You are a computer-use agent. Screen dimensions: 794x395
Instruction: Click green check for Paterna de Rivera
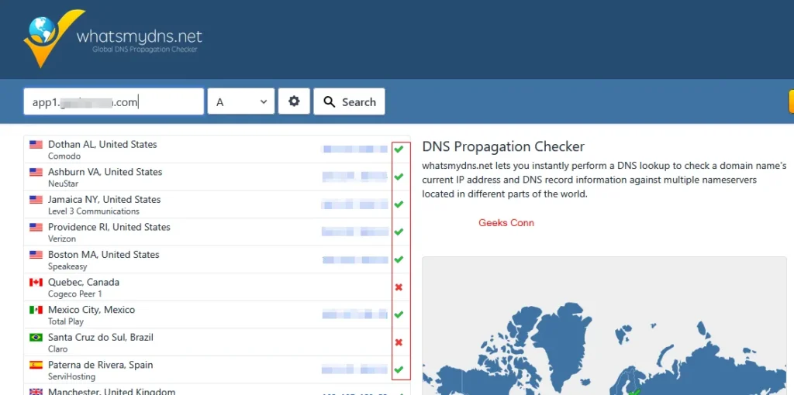[399, 369]
